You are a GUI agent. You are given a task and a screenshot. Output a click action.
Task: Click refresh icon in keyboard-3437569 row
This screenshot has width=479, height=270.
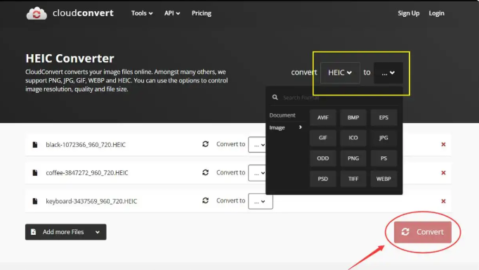205,200
